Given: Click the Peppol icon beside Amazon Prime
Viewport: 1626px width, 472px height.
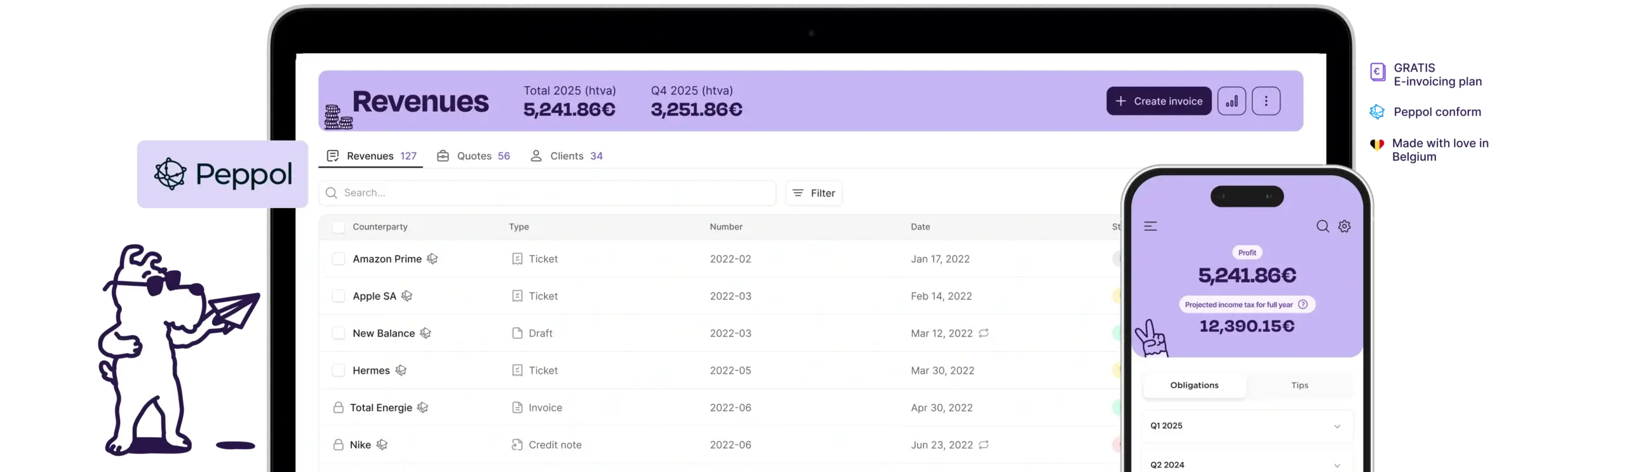Looking at the screenshot, I should click(x=433, y=259).
